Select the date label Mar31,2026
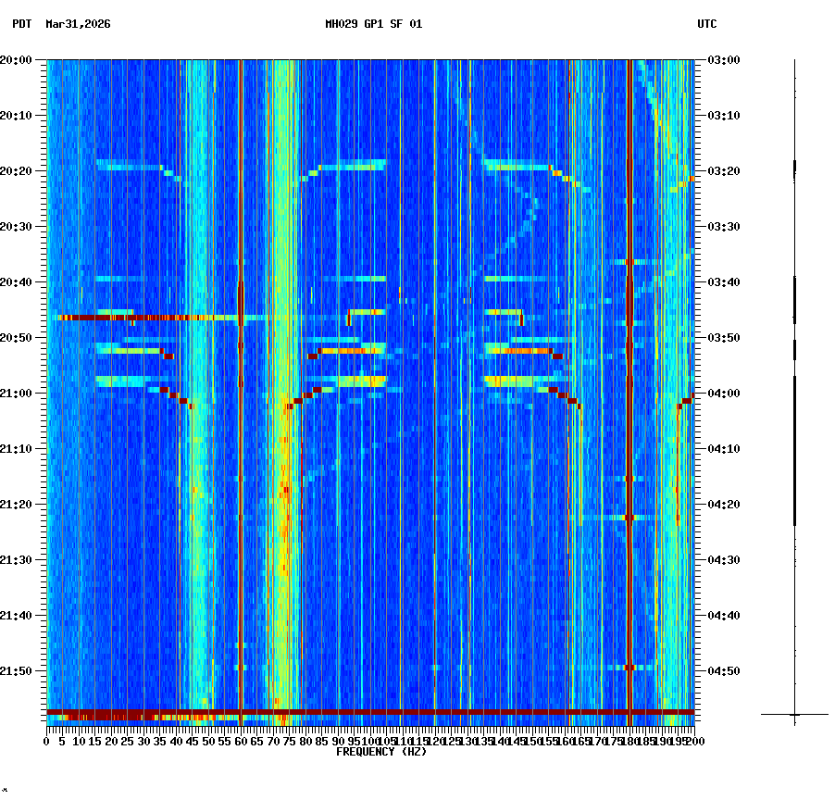Image resolution: width=835 pixels, height=800 pixels. pos(75,26)
